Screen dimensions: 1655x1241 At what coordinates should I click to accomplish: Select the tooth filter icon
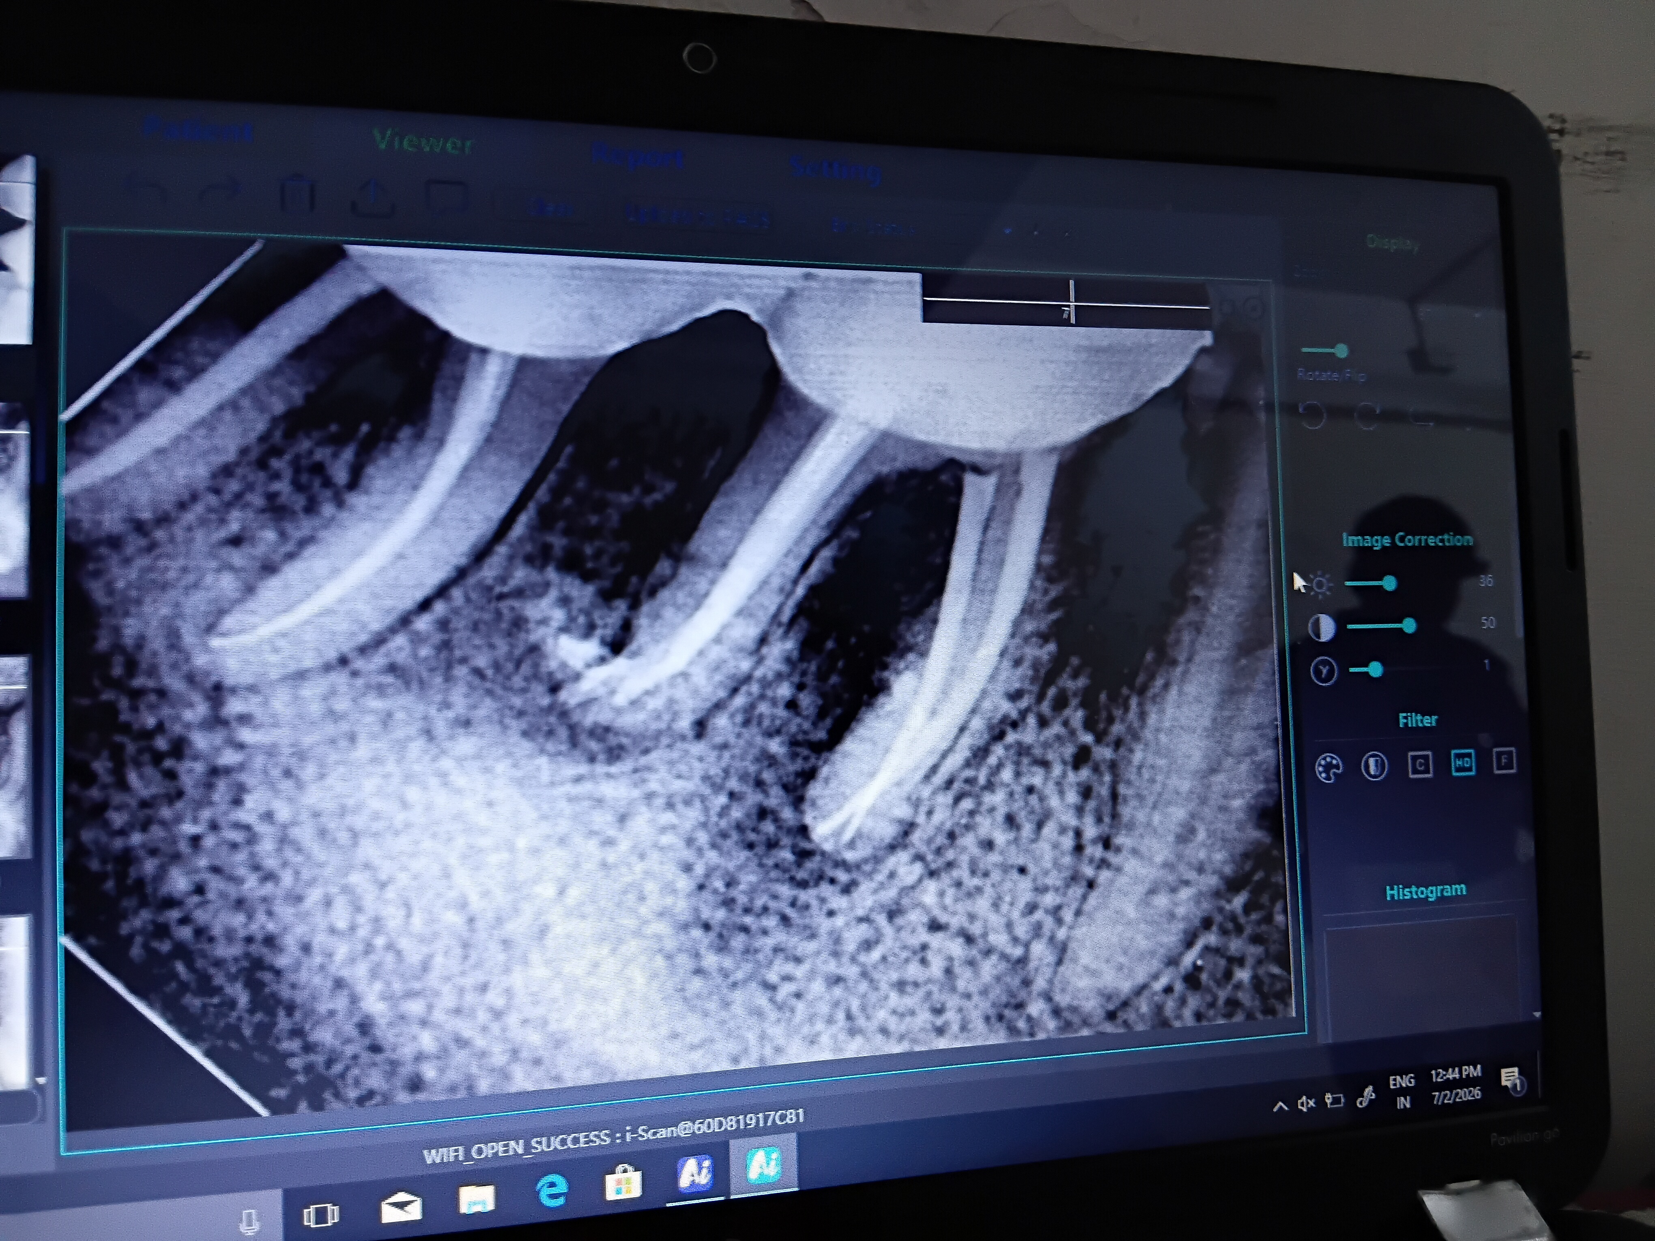pos(1373,765)
